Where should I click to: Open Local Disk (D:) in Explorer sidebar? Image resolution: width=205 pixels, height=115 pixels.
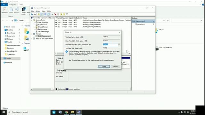click(x=12, y=51)
